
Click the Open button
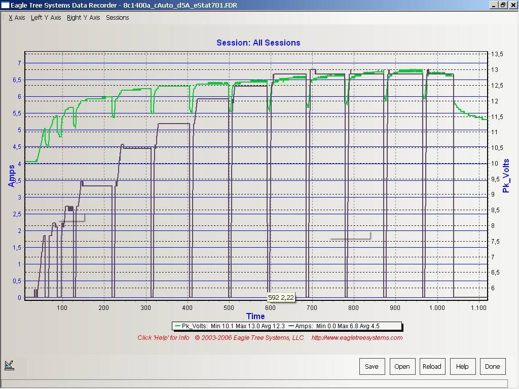[402, 366]
